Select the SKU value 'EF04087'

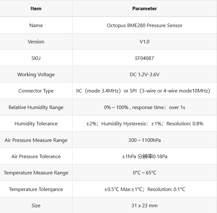[x=145, y=58]
